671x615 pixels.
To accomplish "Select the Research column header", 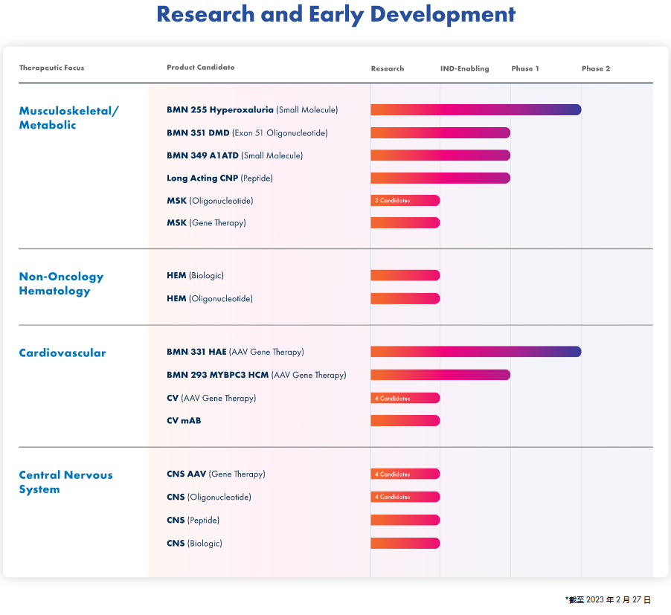I will point(388,68).
